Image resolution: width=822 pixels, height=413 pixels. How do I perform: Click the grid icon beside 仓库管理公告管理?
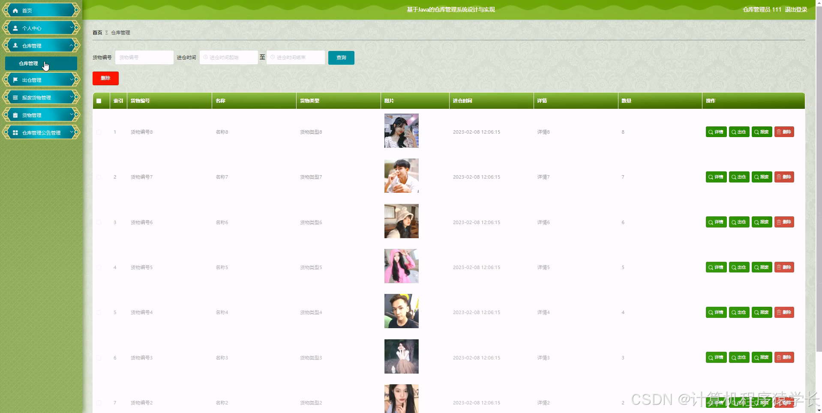tap(15, 132)
